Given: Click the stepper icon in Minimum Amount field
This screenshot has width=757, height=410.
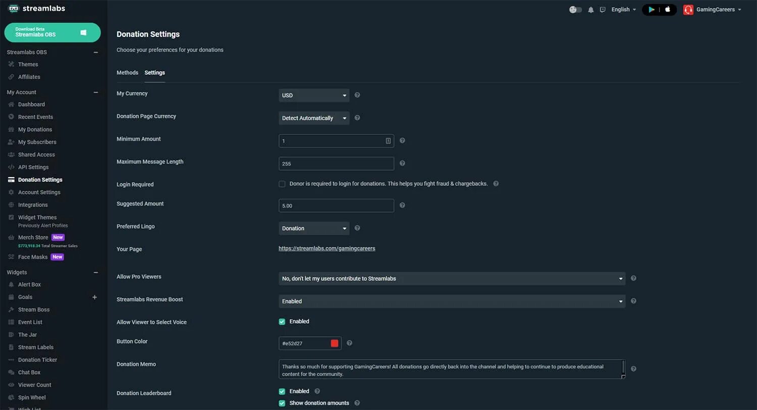Looking at the screenshot, I should pos(388,141).
